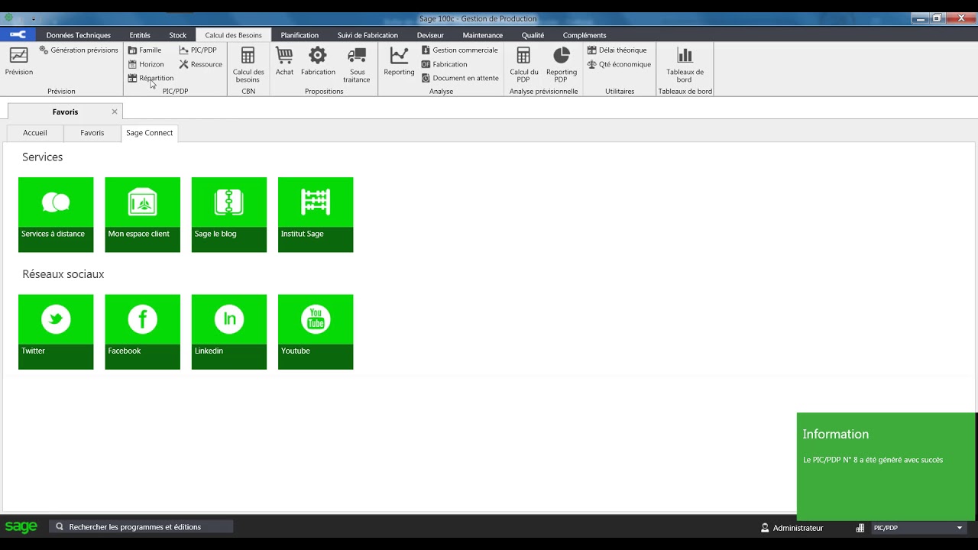The image size is (978, 550).
Task: Select the Accueil sub-tab
Action: pos(35,133)
